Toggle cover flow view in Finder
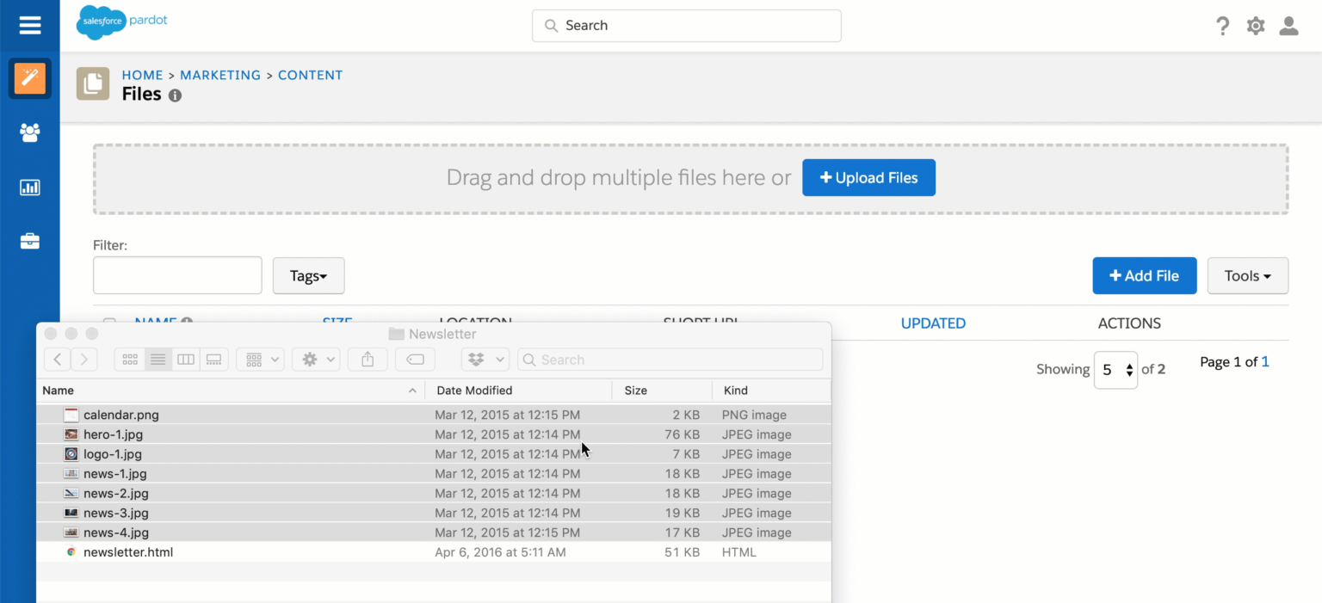This screenshot has width=1322, height=603. 214,359
